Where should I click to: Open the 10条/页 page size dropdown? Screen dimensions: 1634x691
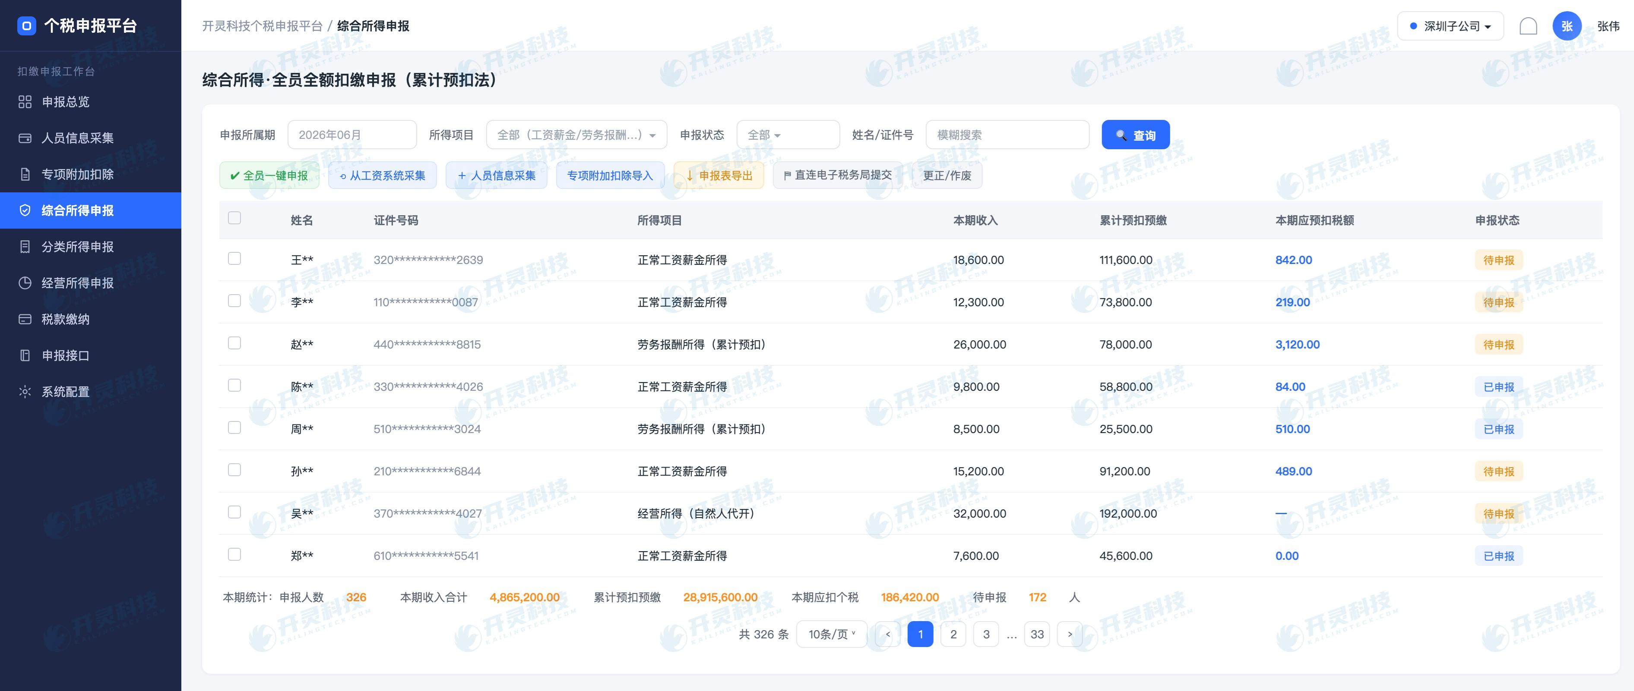pos(832,634)
